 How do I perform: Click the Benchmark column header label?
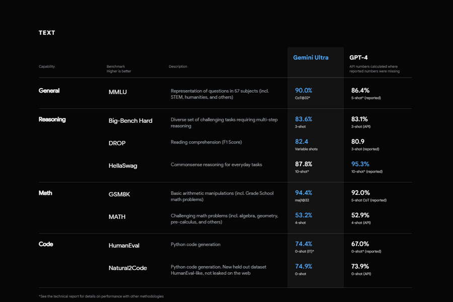coord(116,66)
